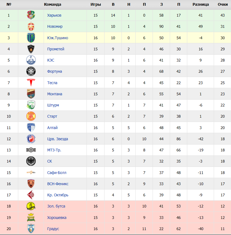The image size is (231, 235).
Task: Click the Штурм green crest
Action: pos(31,105)
